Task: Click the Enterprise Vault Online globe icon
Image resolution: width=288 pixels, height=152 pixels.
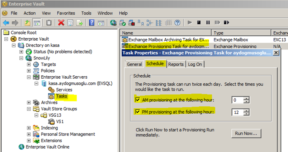Action: (x=21, y=147)
